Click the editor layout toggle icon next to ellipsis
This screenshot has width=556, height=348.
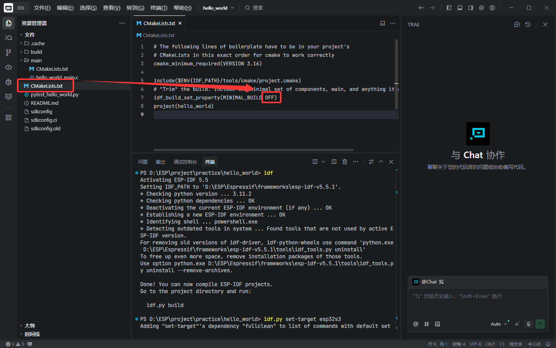[x=383, y=23]
